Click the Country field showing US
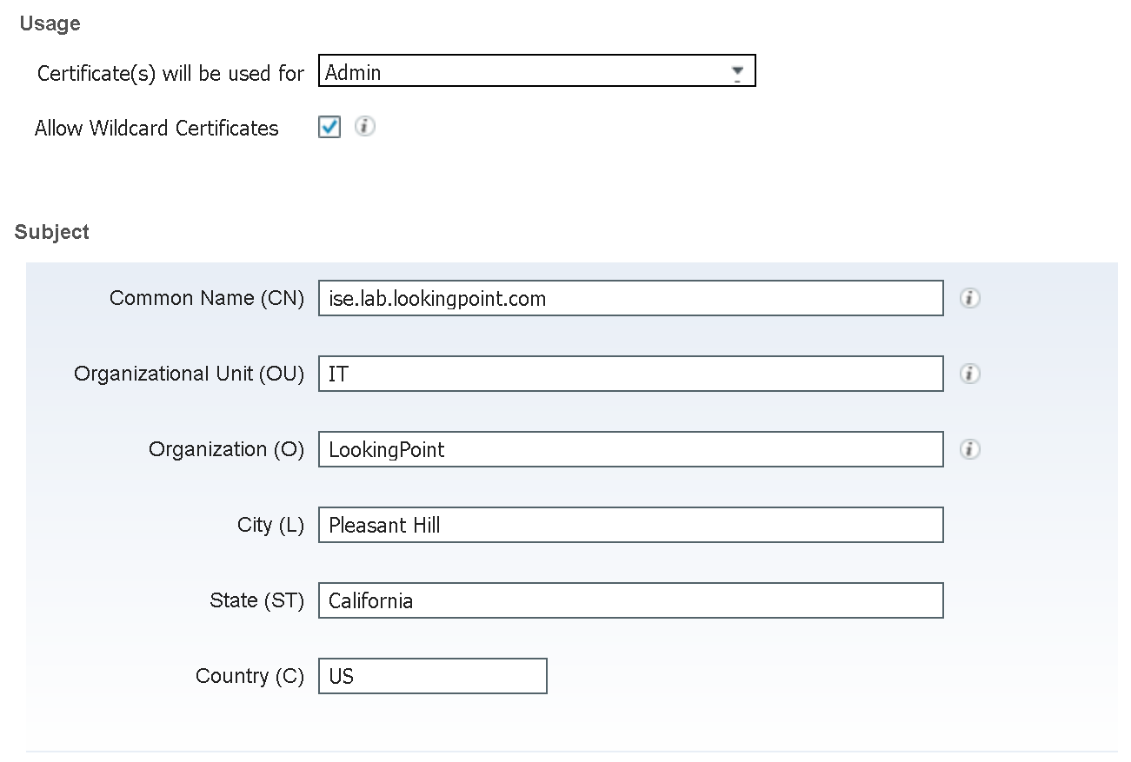Image resolution: width=1131 pixels, height=762 pixels. tap(432, 675)
